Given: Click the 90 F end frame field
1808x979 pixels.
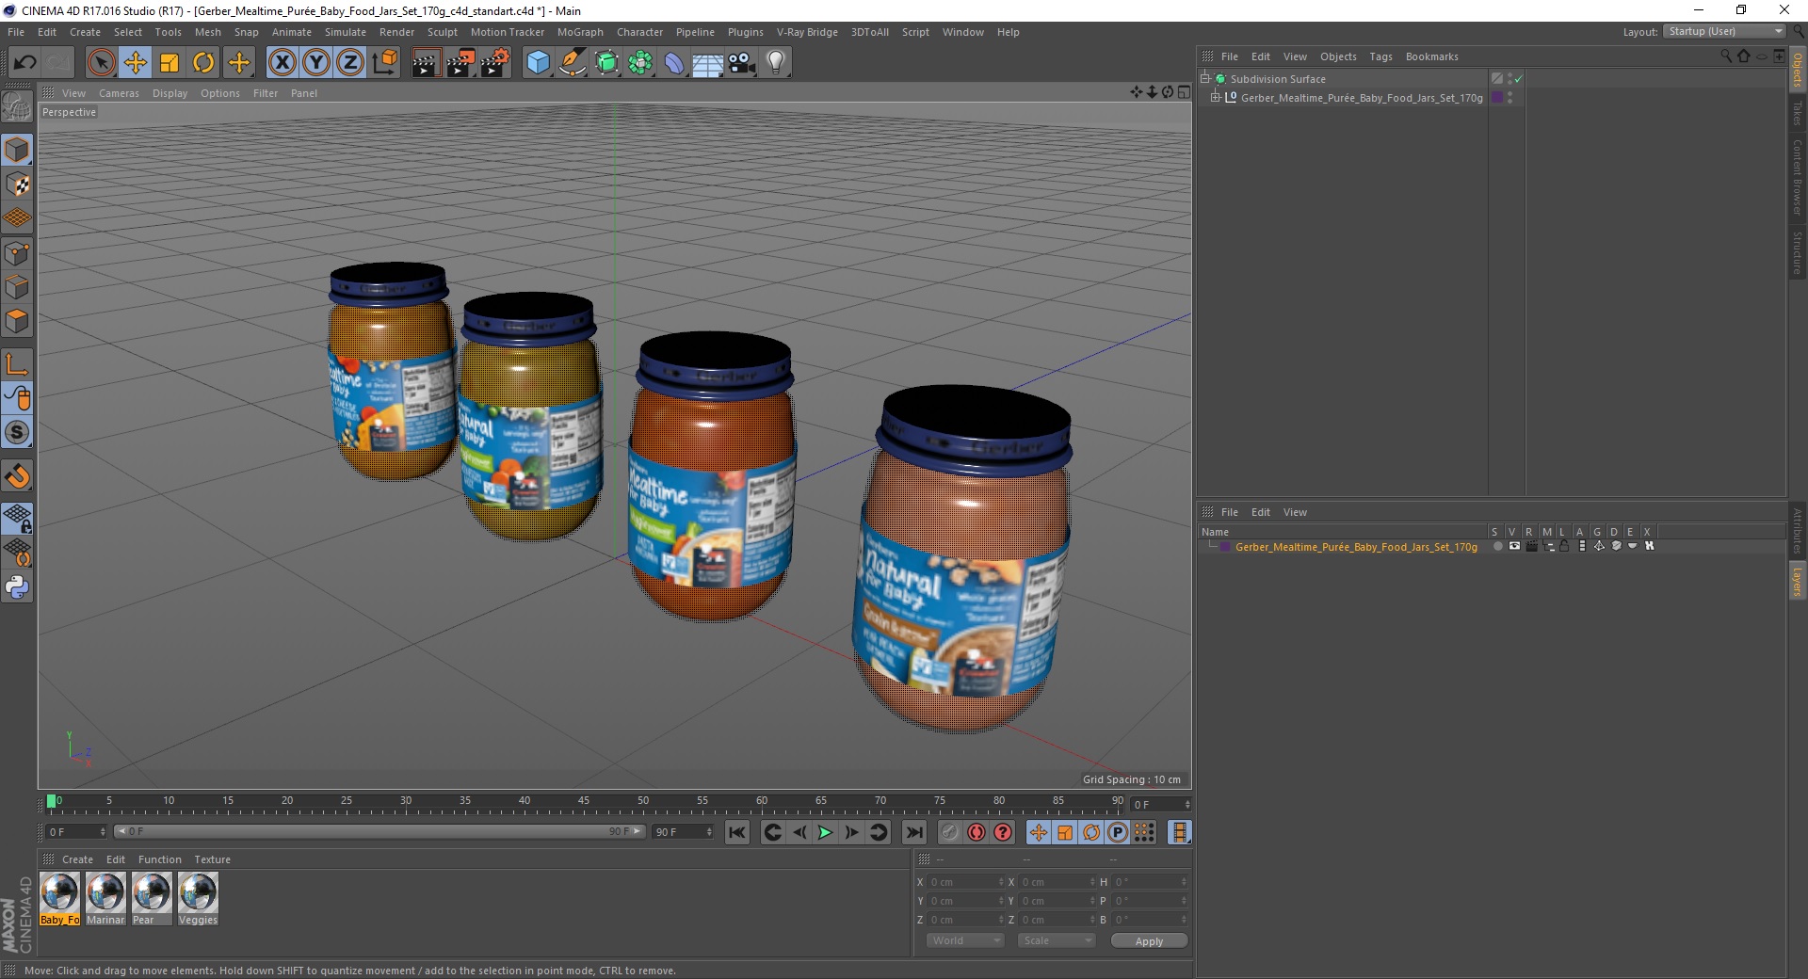Looking at the screenshot, I should click(x=684, y=832).
